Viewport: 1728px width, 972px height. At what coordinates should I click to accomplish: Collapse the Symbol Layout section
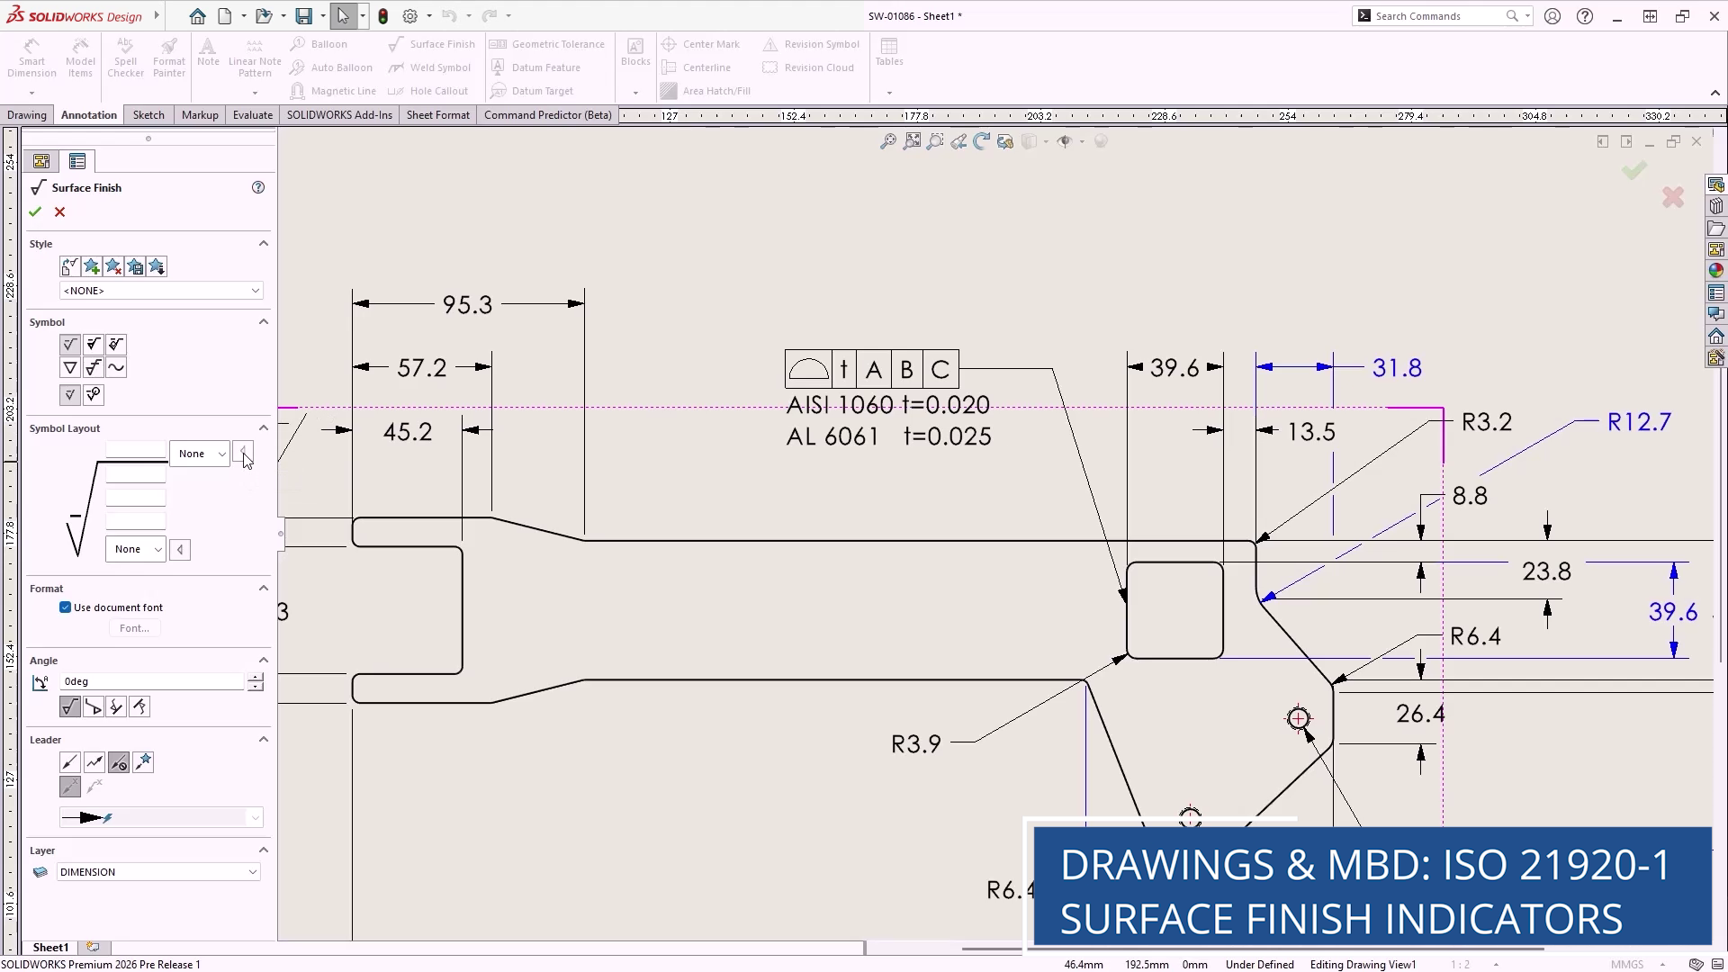tap(263, 427)
